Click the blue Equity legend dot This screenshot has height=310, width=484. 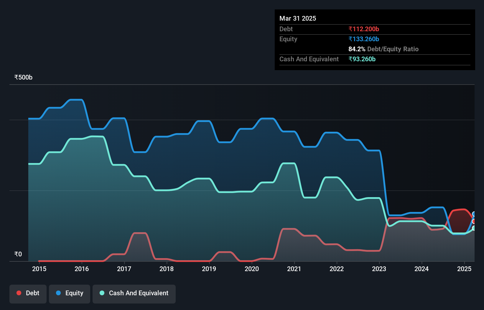(x=58, y=293)
